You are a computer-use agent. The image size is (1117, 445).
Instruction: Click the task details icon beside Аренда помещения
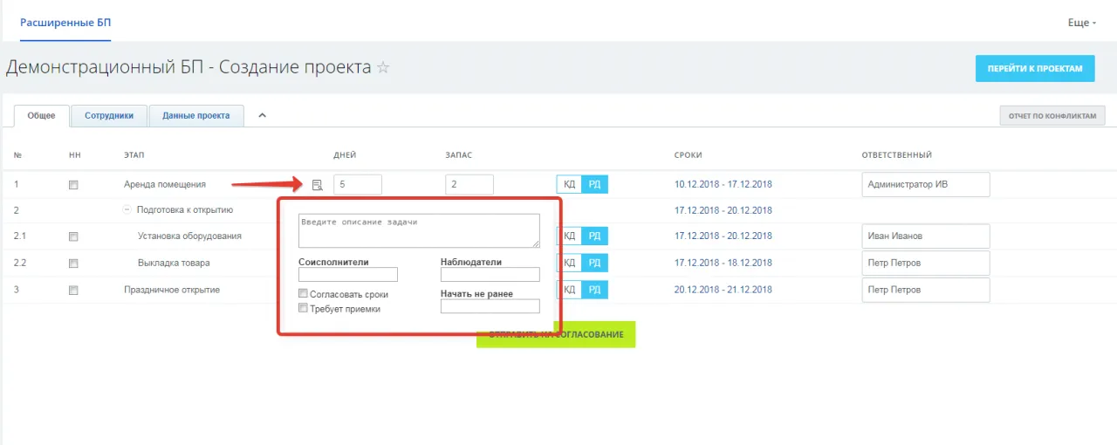[317, 184]
